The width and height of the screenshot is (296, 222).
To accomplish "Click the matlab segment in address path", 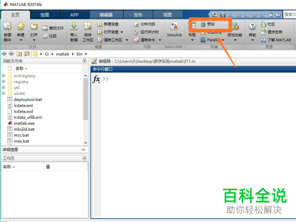I will (x=63, y=54).
